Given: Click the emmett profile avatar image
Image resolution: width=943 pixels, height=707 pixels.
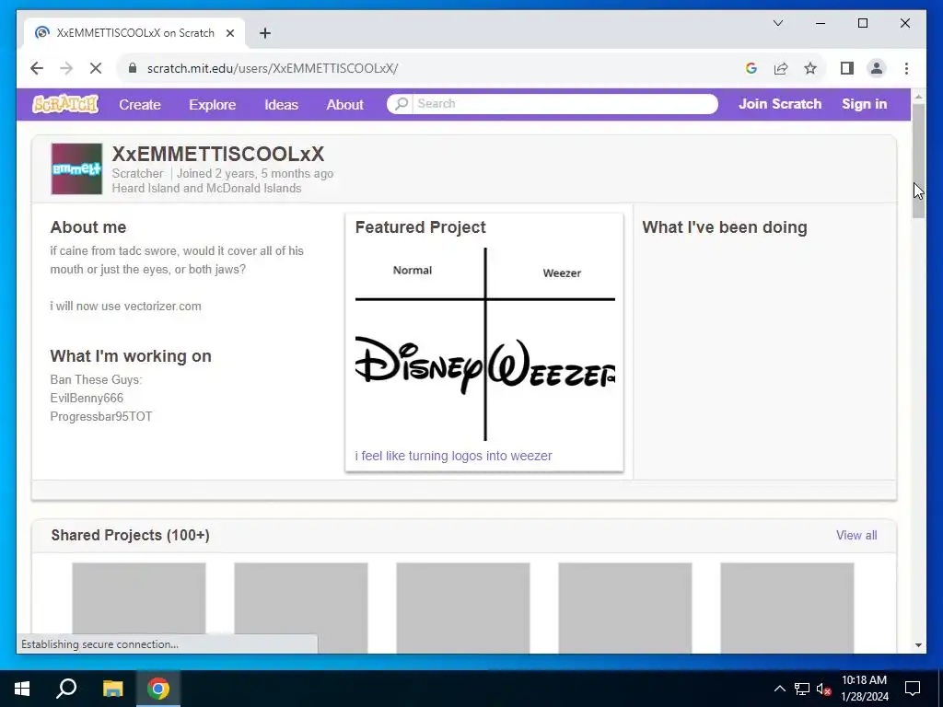Looking at the screenshot, I should 76,169.
